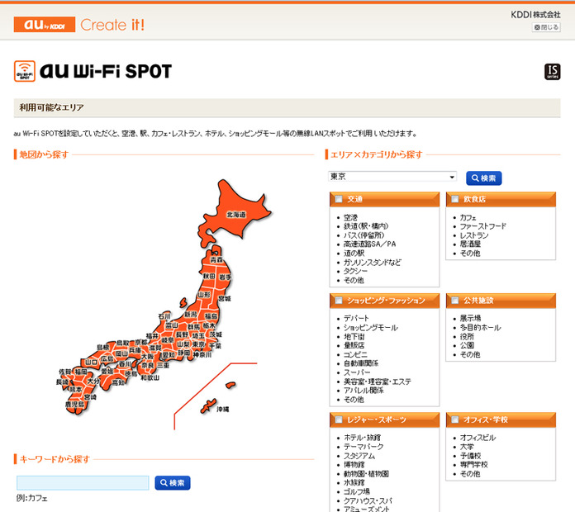Select 北海道 on the map
Screen dimensions: 575x512
pos(235,215)
